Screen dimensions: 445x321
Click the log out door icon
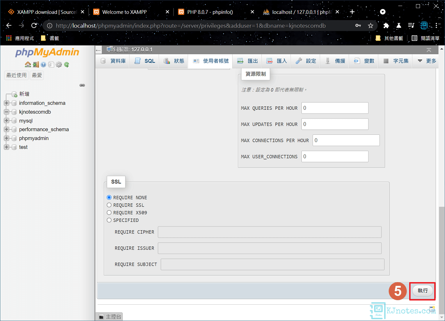[x=36, y=64]
